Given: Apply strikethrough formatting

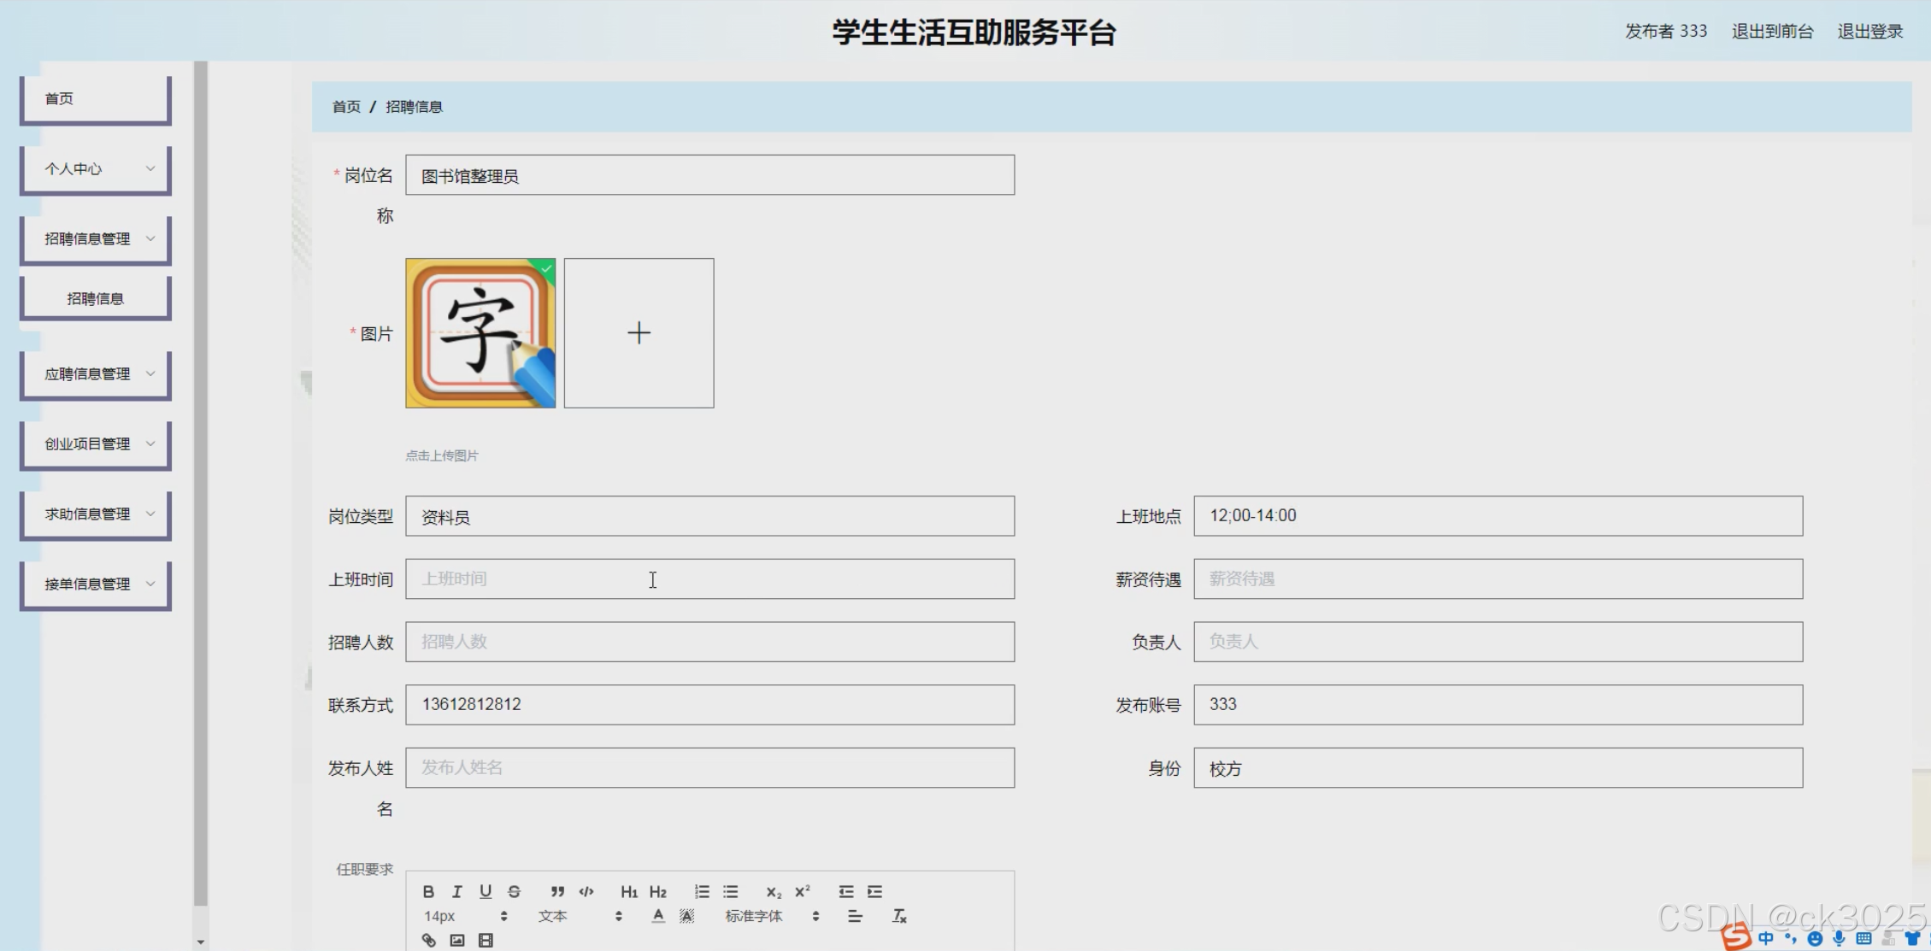Looking at the screenshot, I should click(x=514, y=891).
